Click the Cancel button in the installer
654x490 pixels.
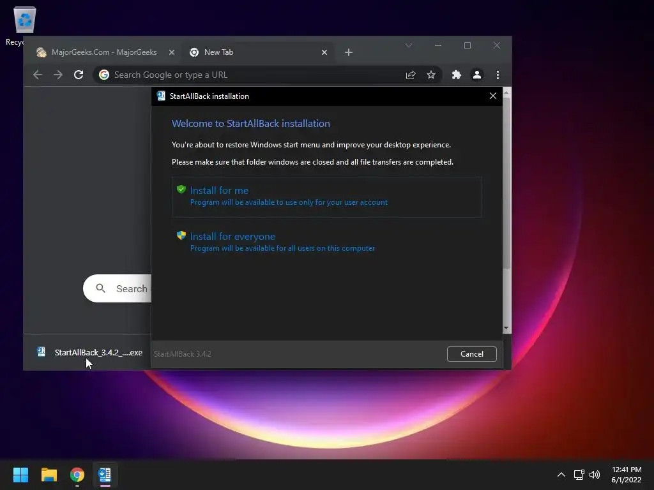[472, 353]
